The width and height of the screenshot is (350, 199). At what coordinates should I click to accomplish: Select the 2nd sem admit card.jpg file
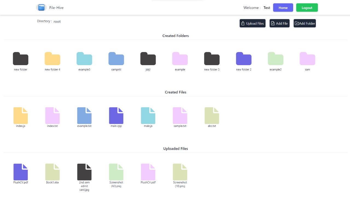(84, 171)
